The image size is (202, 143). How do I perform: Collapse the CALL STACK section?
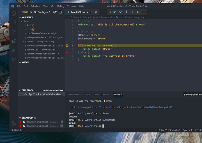pyautogui.click(x=20, y=90)
